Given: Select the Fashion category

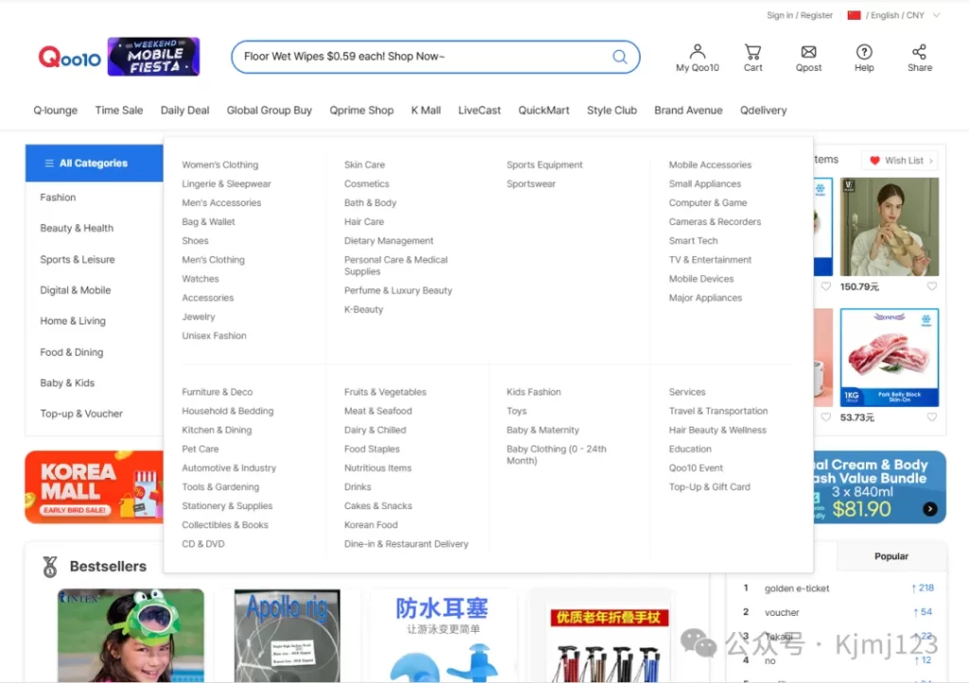Looking at the screenshot, I should point(58,198).
